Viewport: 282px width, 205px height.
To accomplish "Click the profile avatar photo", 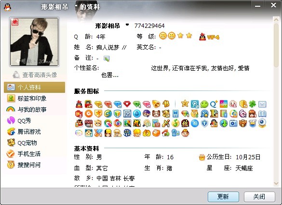I will 34,42.
